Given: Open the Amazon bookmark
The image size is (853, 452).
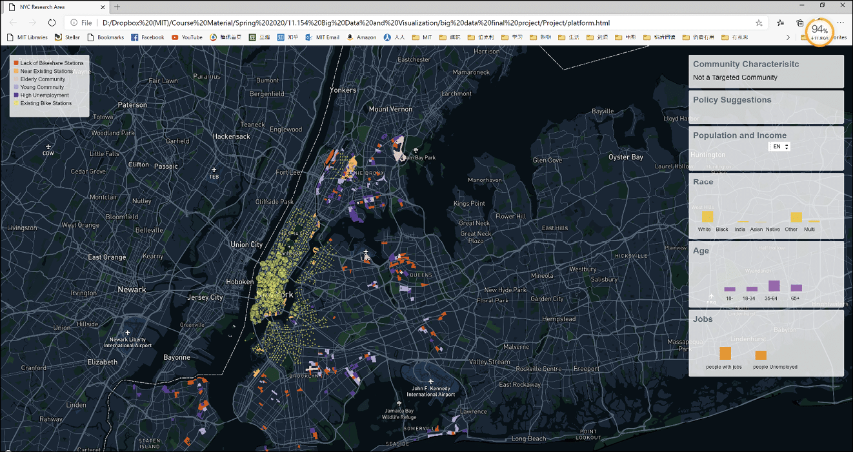Looking at the screenshot, I should pos(361,37).
